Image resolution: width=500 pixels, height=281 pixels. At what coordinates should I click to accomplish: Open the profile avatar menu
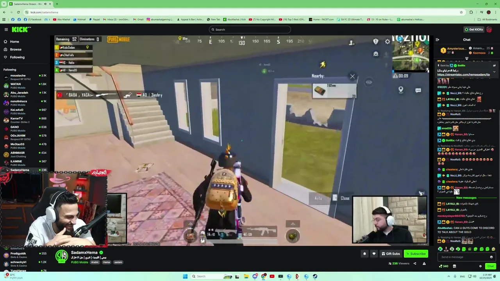click(489, 30)
